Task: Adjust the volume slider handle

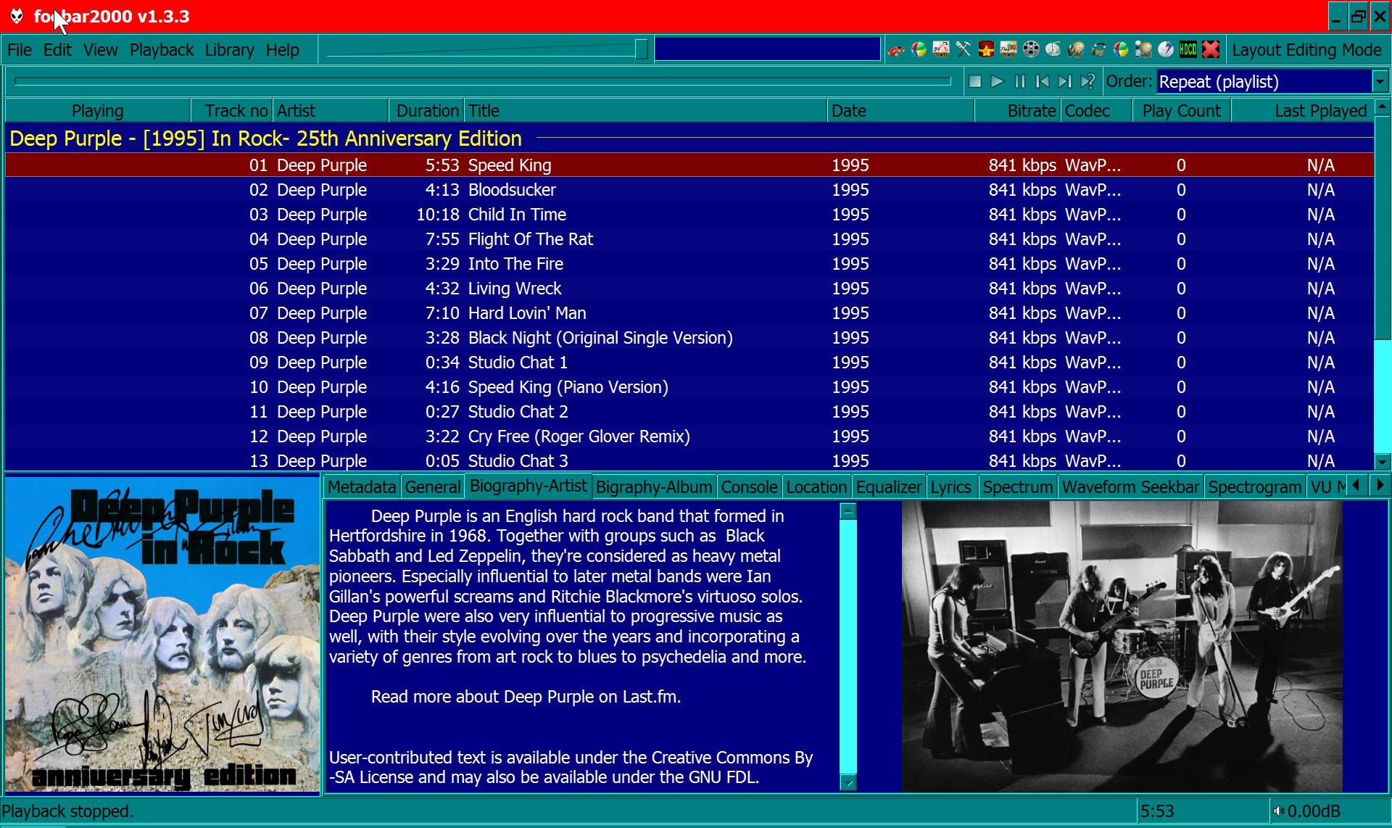Action: tap(641, 49)
